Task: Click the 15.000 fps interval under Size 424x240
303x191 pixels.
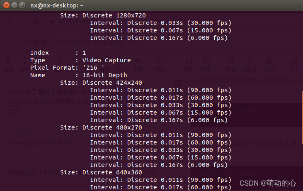Action: (161, 113)
